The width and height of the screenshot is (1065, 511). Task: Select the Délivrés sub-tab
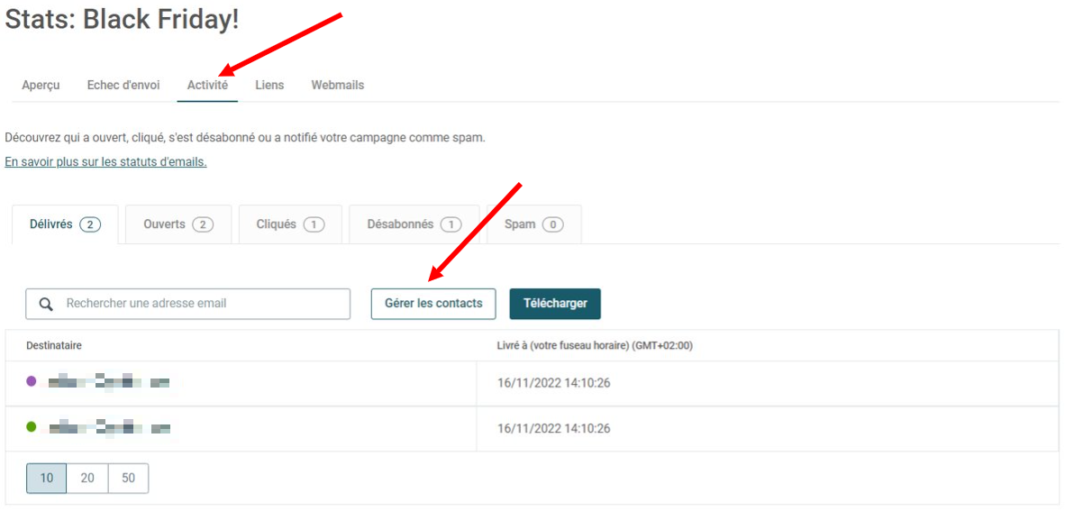click(65, 224)
